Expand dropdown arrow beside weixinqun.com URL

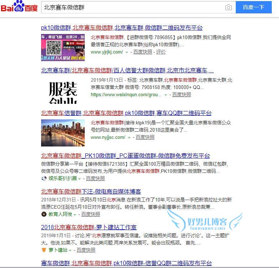(x=165, y=95)
